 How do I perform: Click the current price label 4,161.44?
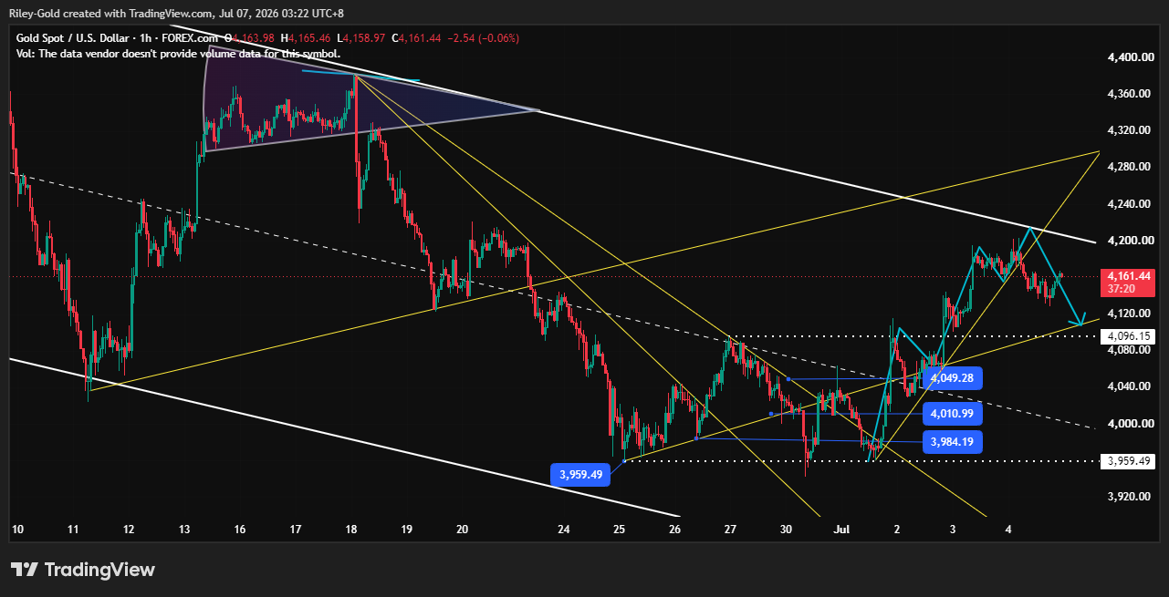1130,275
